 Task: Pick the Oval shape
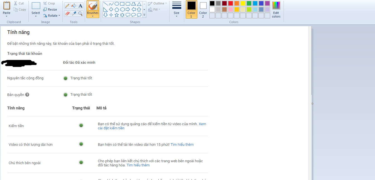click(117, 4)
